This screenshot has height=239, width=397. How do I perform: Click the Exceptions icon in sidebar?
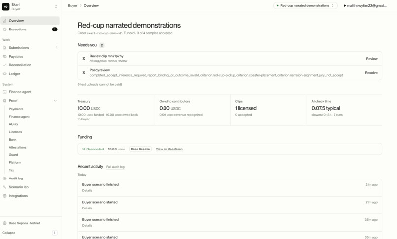coord(4,30)
